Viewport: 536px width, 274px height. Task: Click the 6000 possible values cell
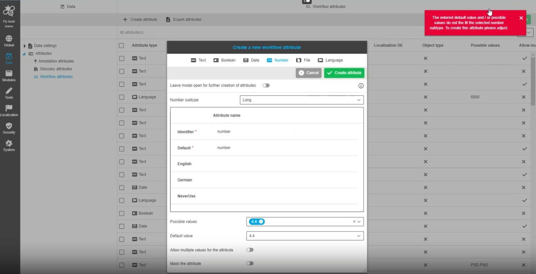(x=475, y=97)
